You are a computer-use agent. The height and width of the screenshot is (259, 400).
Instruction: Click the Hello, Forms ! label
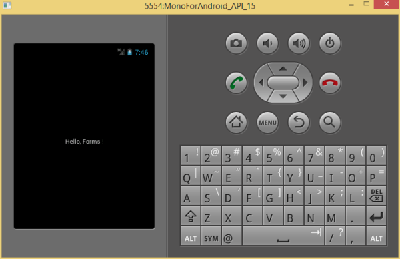85,142
